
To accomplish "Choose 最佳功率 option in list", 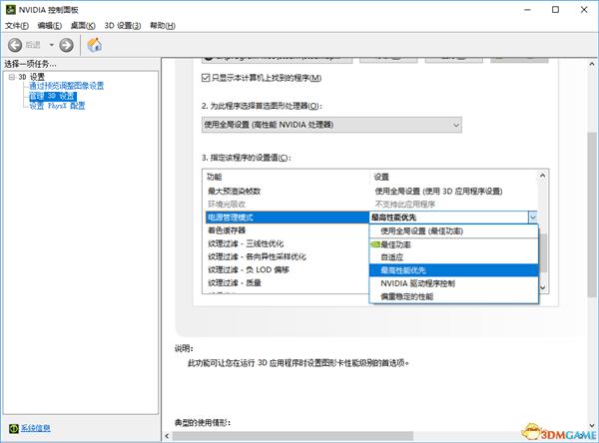I will (x=454, y=244).
